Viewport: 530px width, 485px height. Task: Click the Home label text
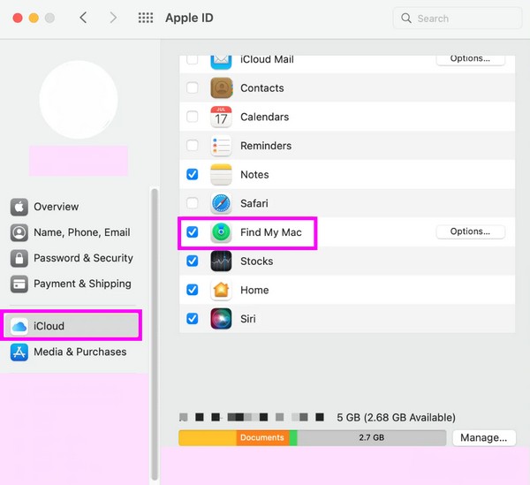(254, 290)
